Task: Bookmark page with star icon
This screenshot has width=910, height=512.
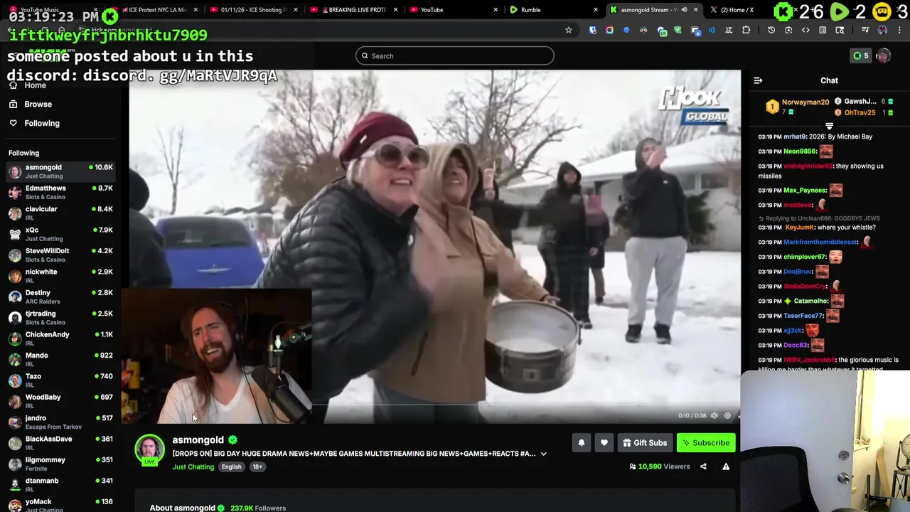Action: (569, 30)
